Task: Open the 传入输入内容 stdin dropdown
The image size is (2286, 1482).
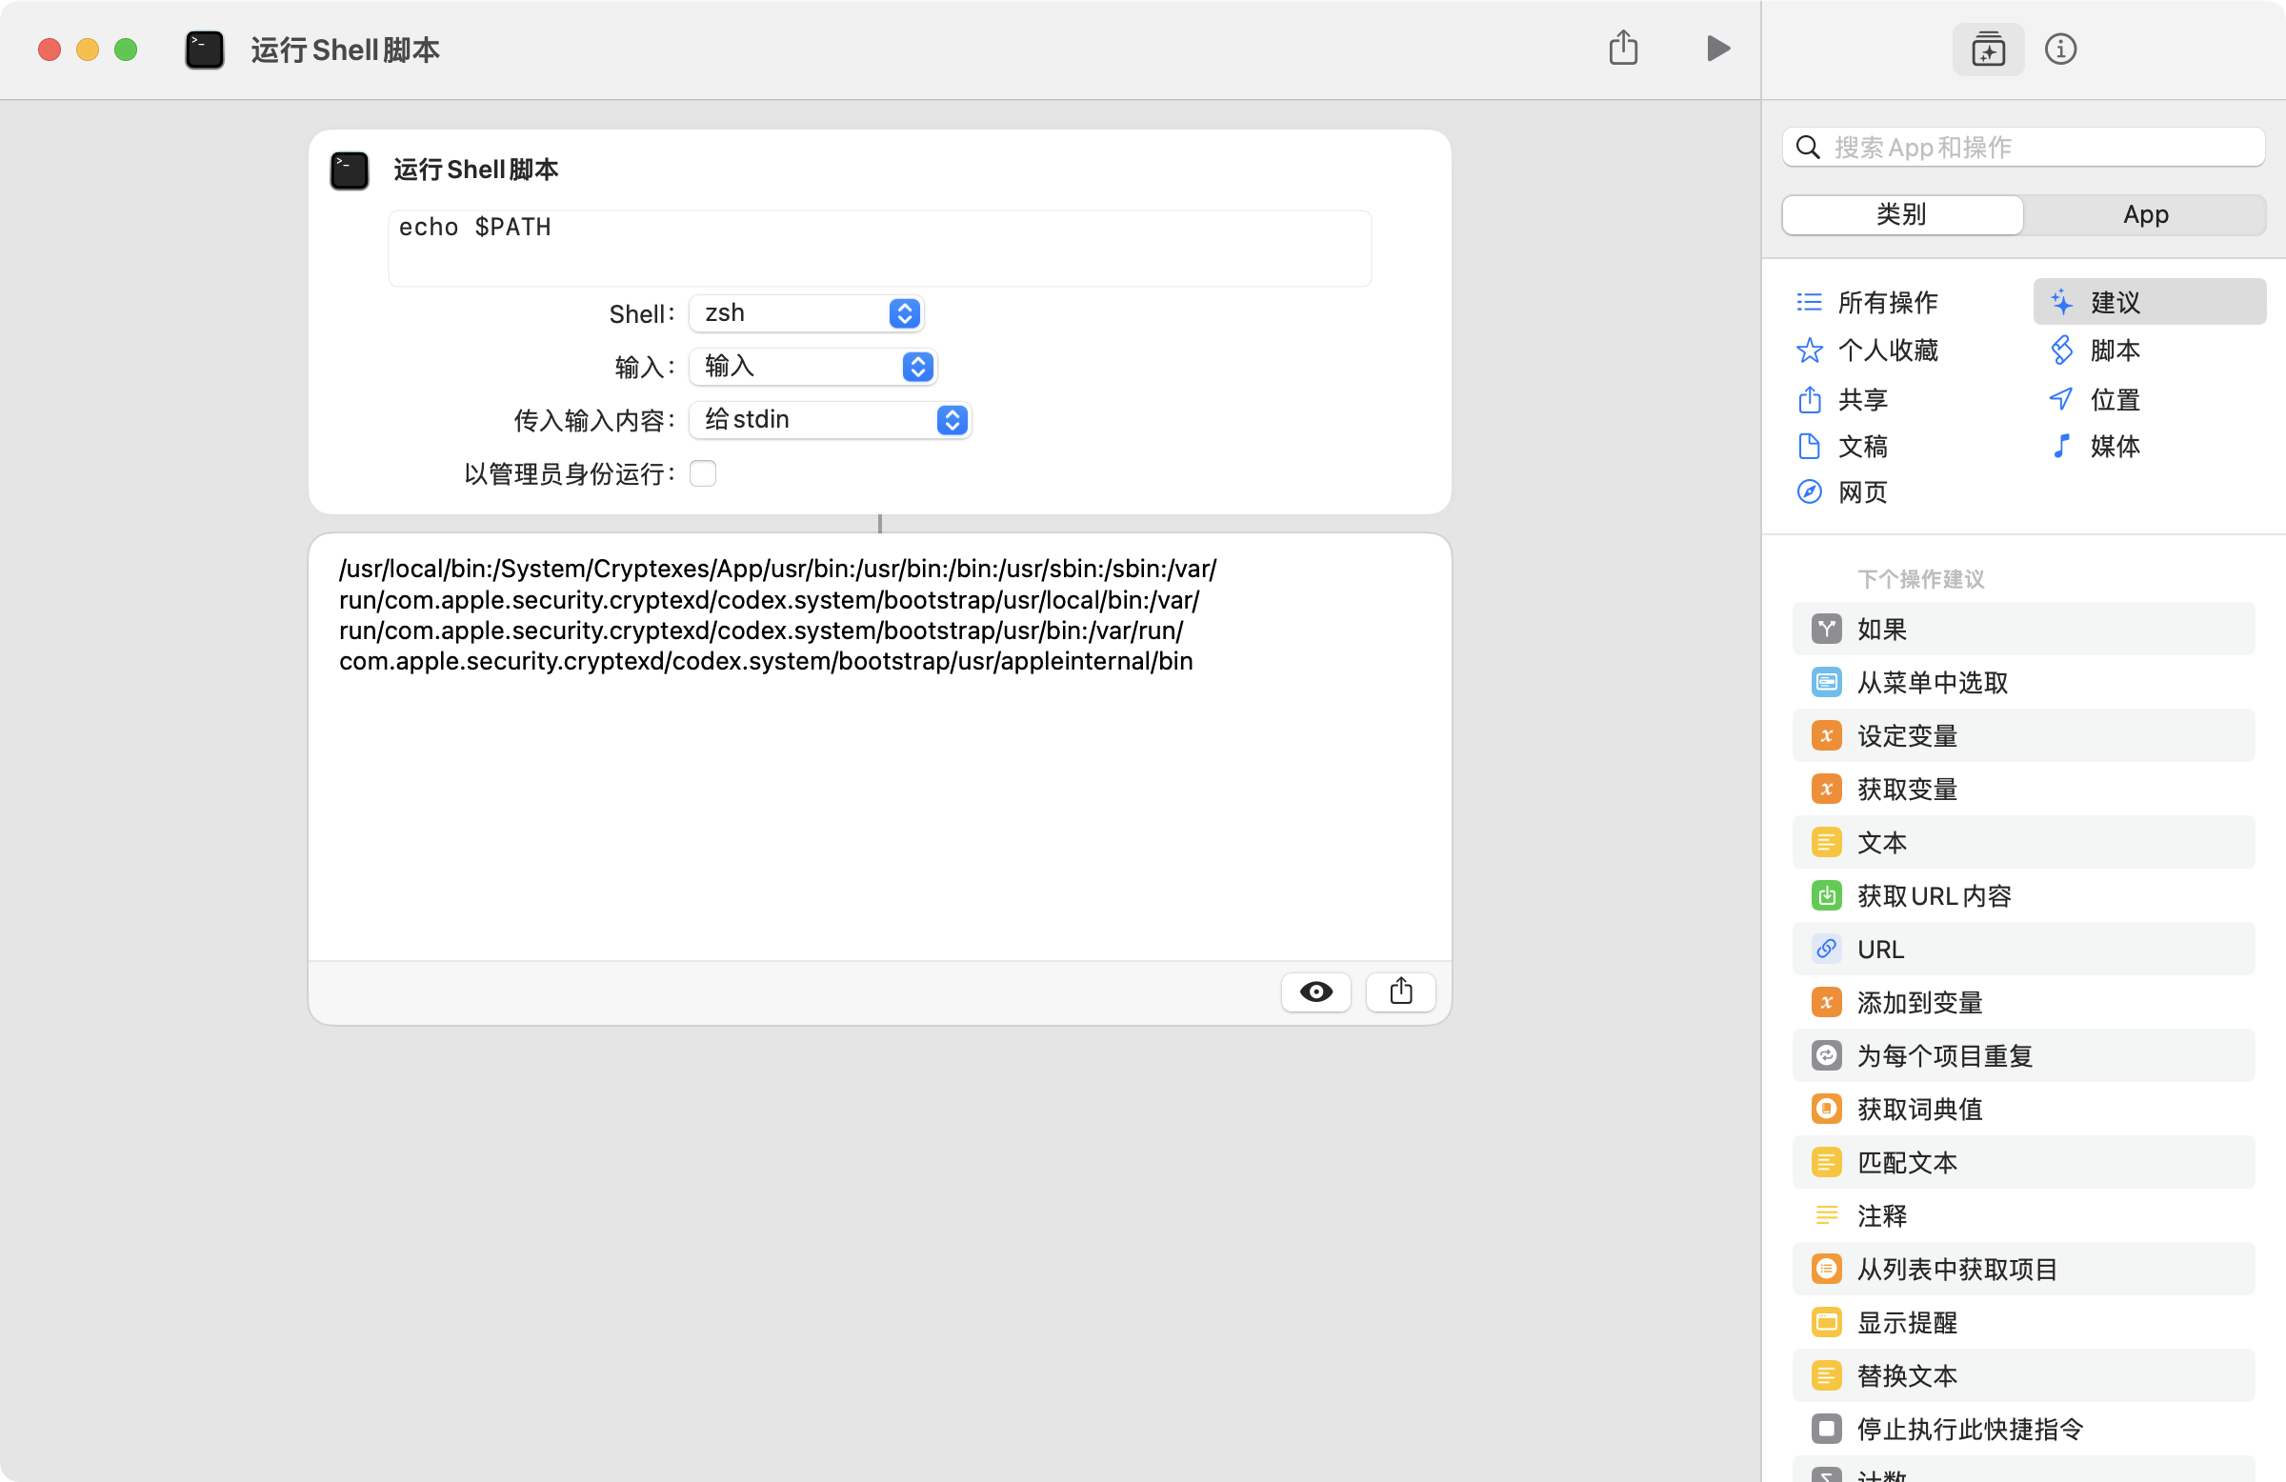Action: coord(830,420)
